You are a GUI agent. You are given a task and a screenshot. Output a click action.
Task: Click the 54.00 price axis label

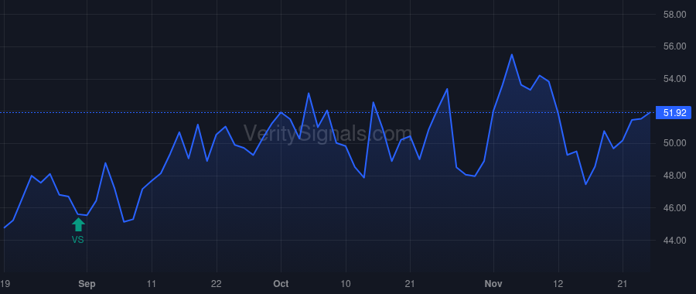(674, 79)
